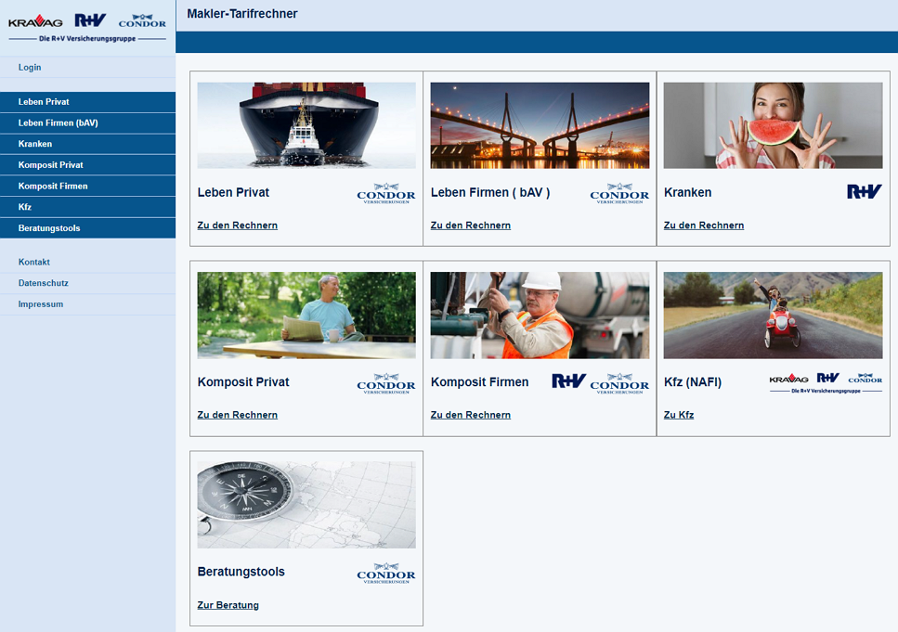
Task: Open the Kontakt page from sidebar
Action: point(34,263)
